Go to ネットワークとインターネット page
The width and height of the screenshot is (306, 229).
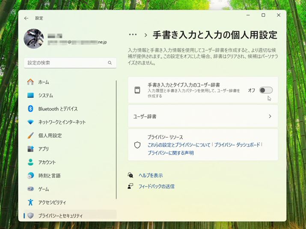(x=62, y=122)
